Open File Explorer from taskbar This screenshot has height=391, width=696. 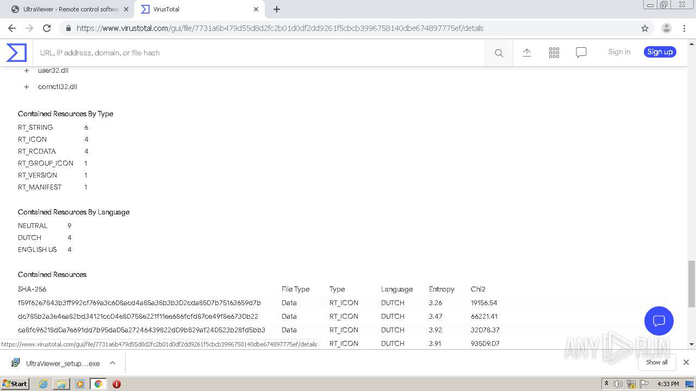click(61, 384)
